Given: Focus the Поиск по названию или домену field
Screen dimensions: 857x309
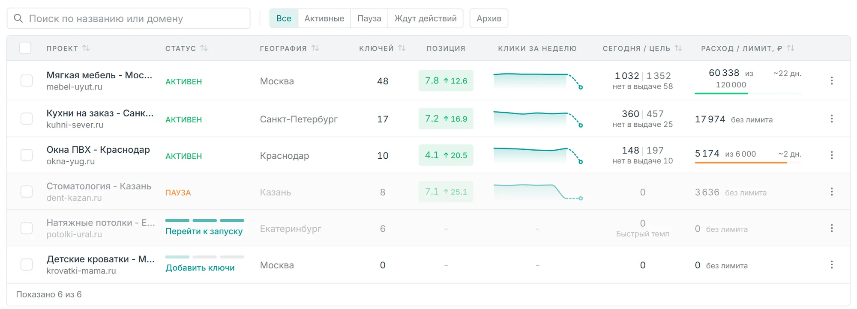Looking at the screenshot, I should [x=129, y=18].
